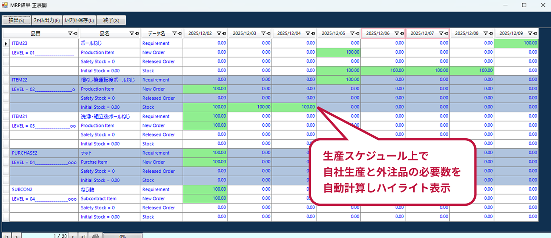Screen dimensions: 551x238
Task: Click the ファイル出力(F) file output button
Action: [x=47, y=20]
